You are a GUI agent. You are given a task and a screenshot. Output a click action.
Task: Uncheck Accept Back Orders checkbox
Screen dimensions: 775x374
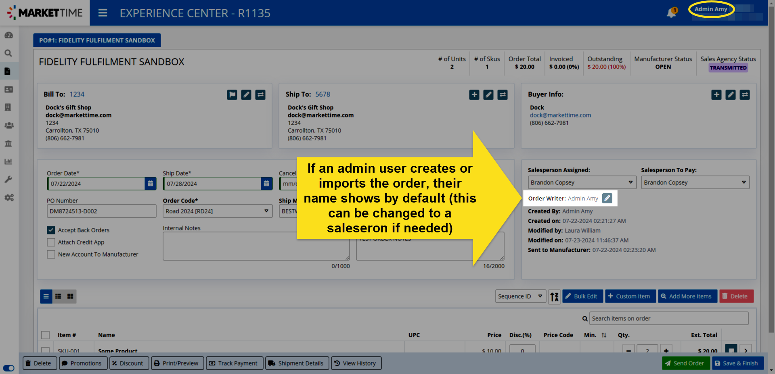[51, 230]
